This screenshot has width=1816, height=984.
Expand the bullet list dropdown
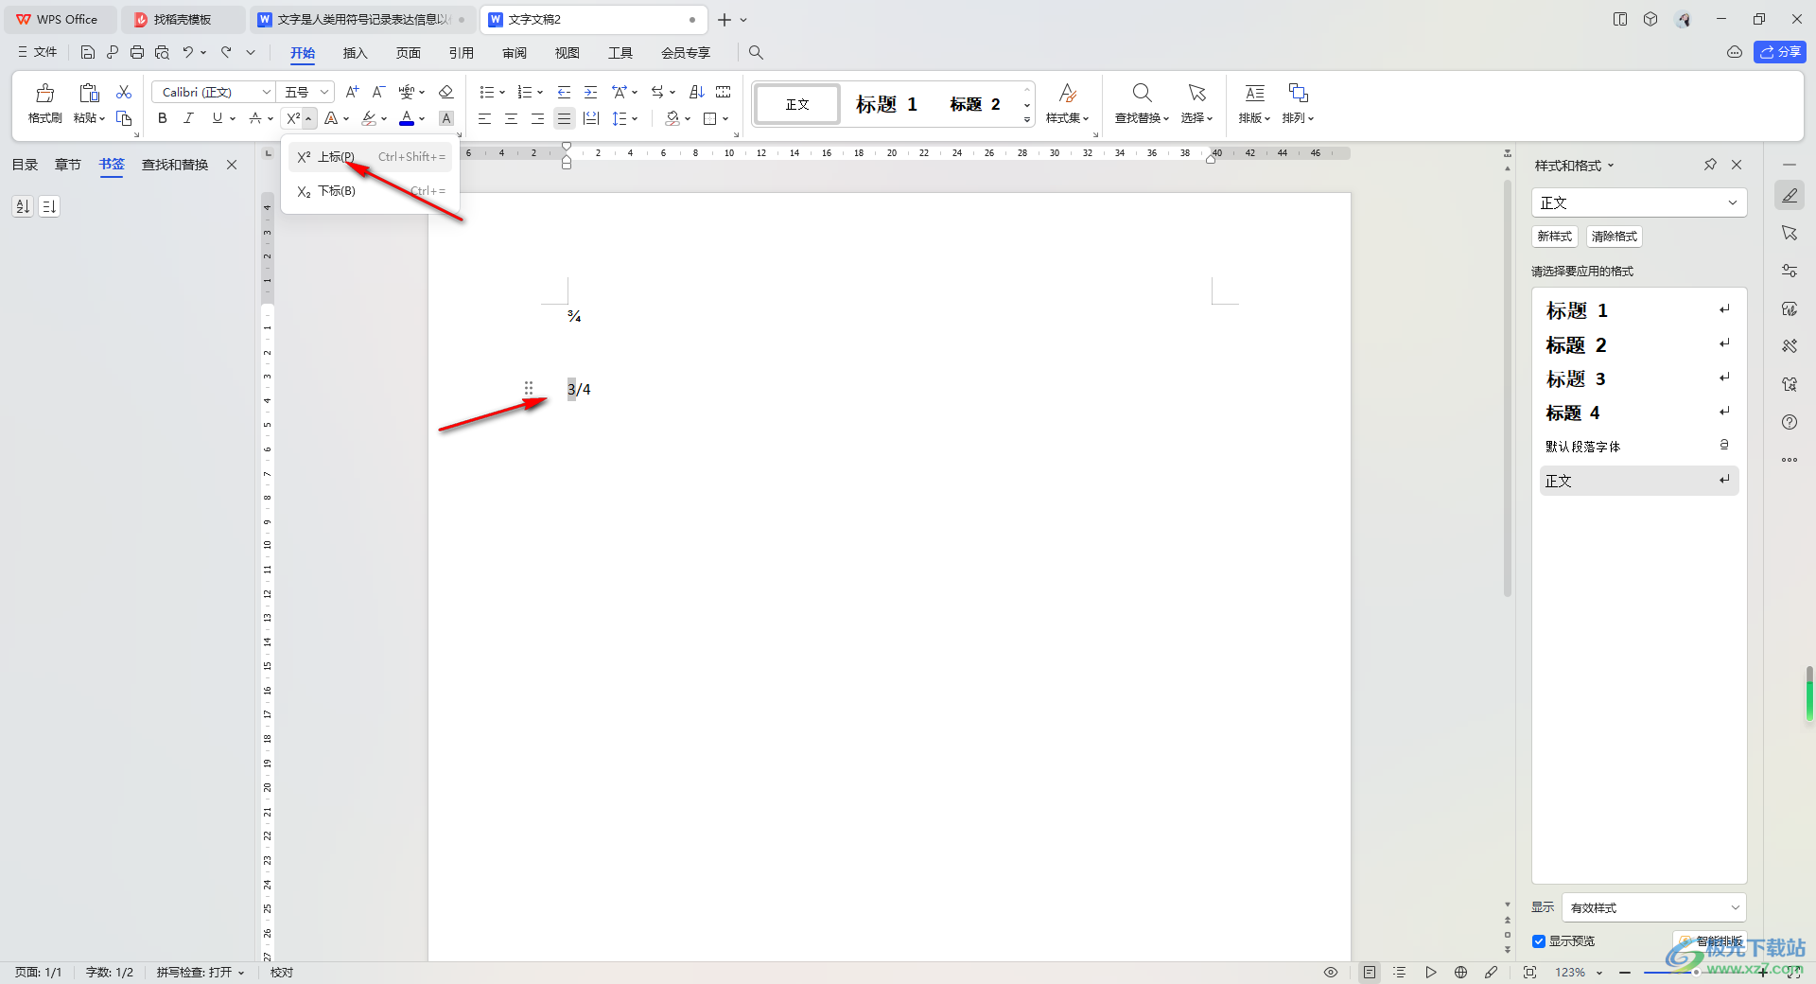pos(502,92)
